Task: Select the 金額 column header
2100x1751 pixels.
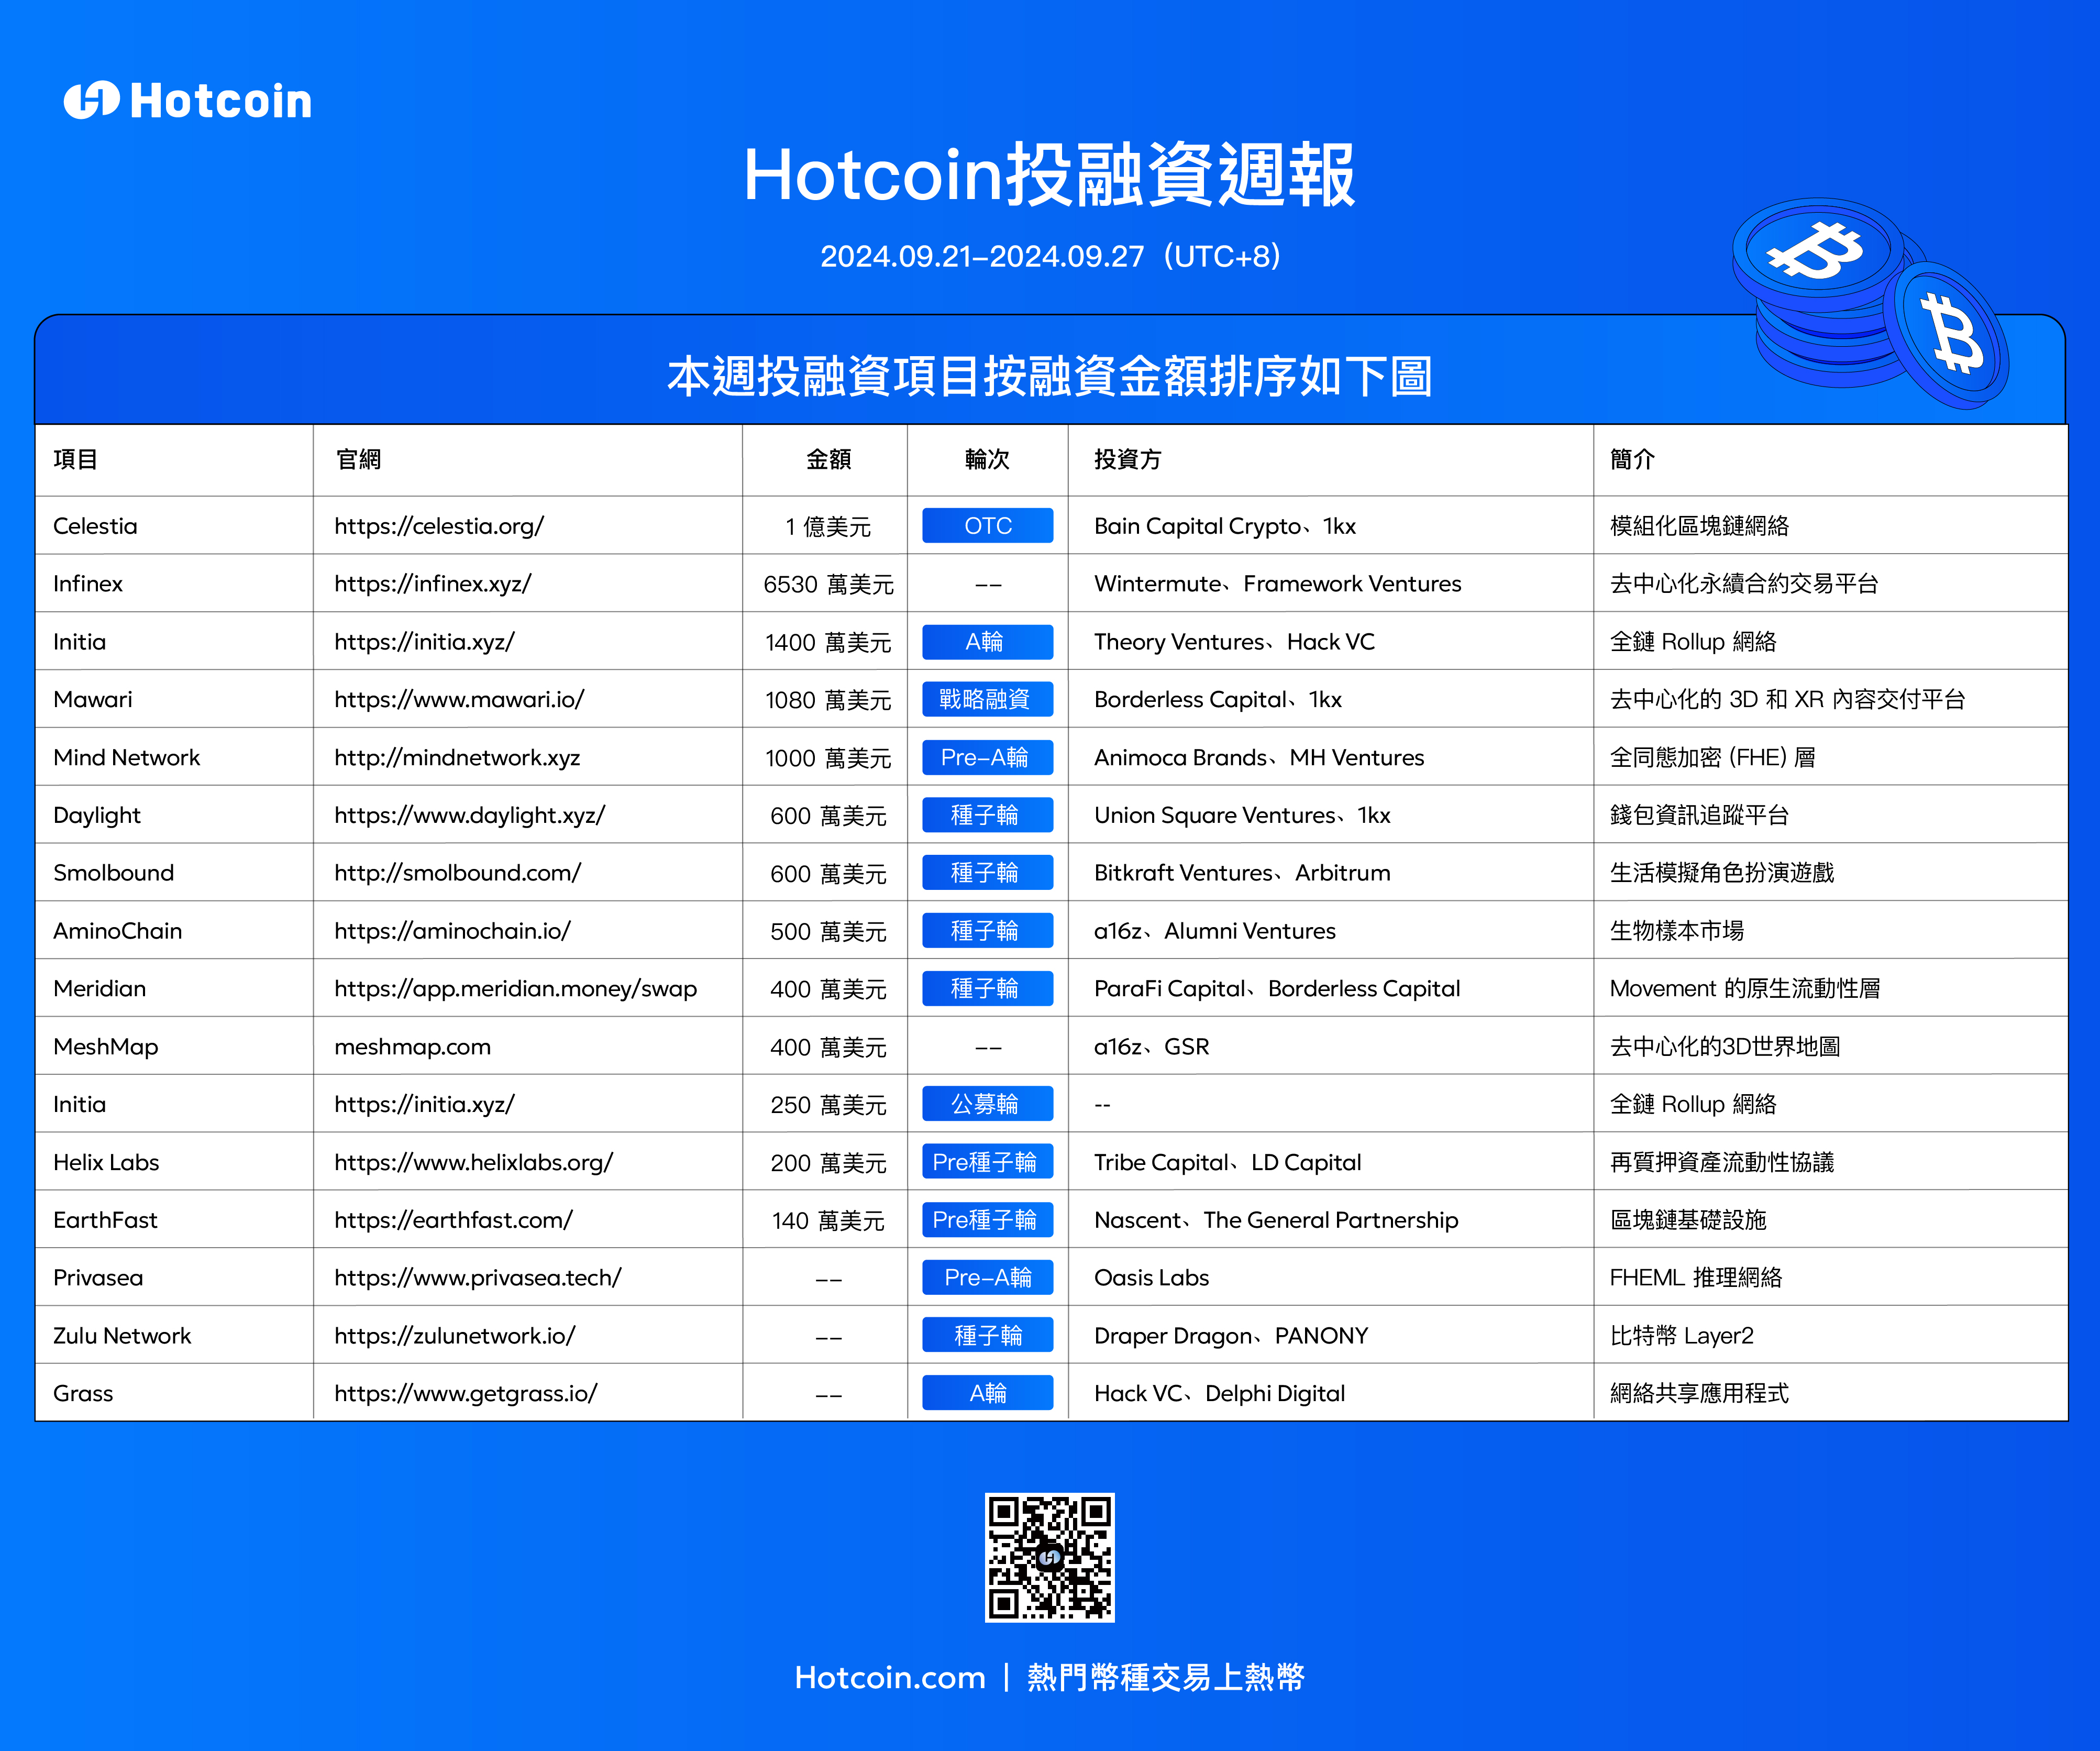Action: [828, 459]
